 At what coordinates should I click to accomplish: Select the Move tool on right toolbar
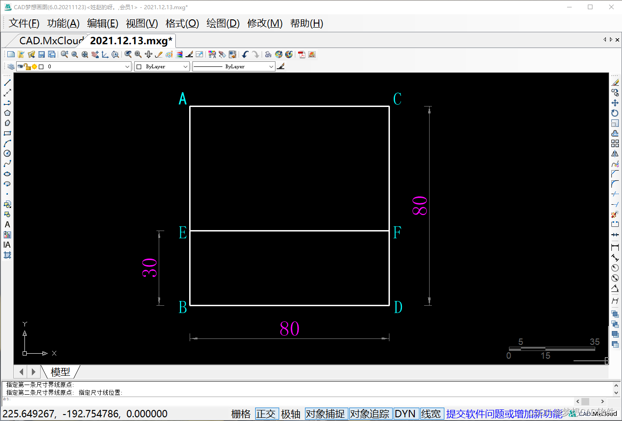pos(615,103)
